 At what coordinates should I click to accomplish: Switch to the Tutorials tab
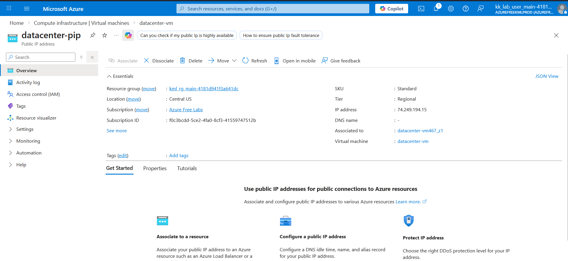pyautogui.click(x=187, y=168)
